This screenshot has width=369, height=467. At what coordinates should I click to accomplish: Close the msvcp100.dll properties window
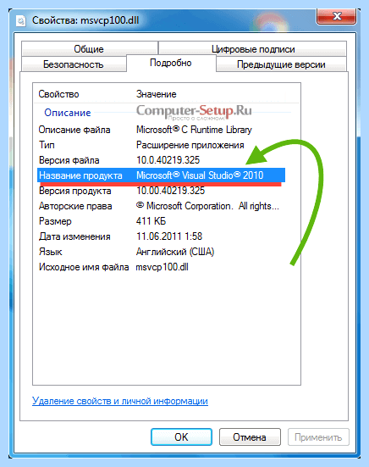click(x=337, y=16)
